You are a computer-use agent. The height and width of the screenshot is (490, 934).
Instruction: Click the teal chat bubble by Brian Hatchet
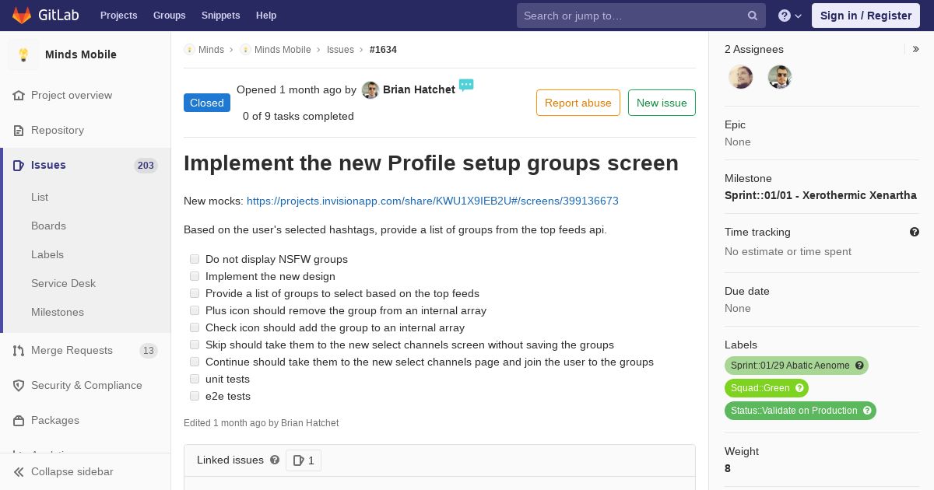[466, 85]
